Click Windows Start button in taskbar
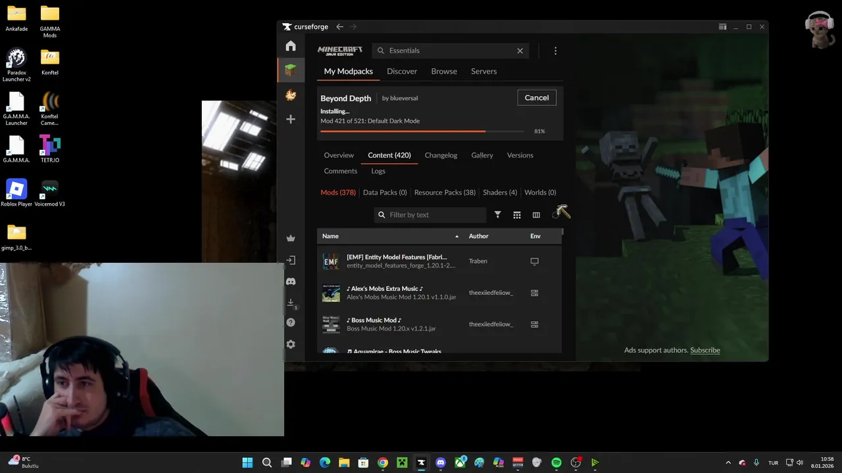 click(x=247, y=462)
